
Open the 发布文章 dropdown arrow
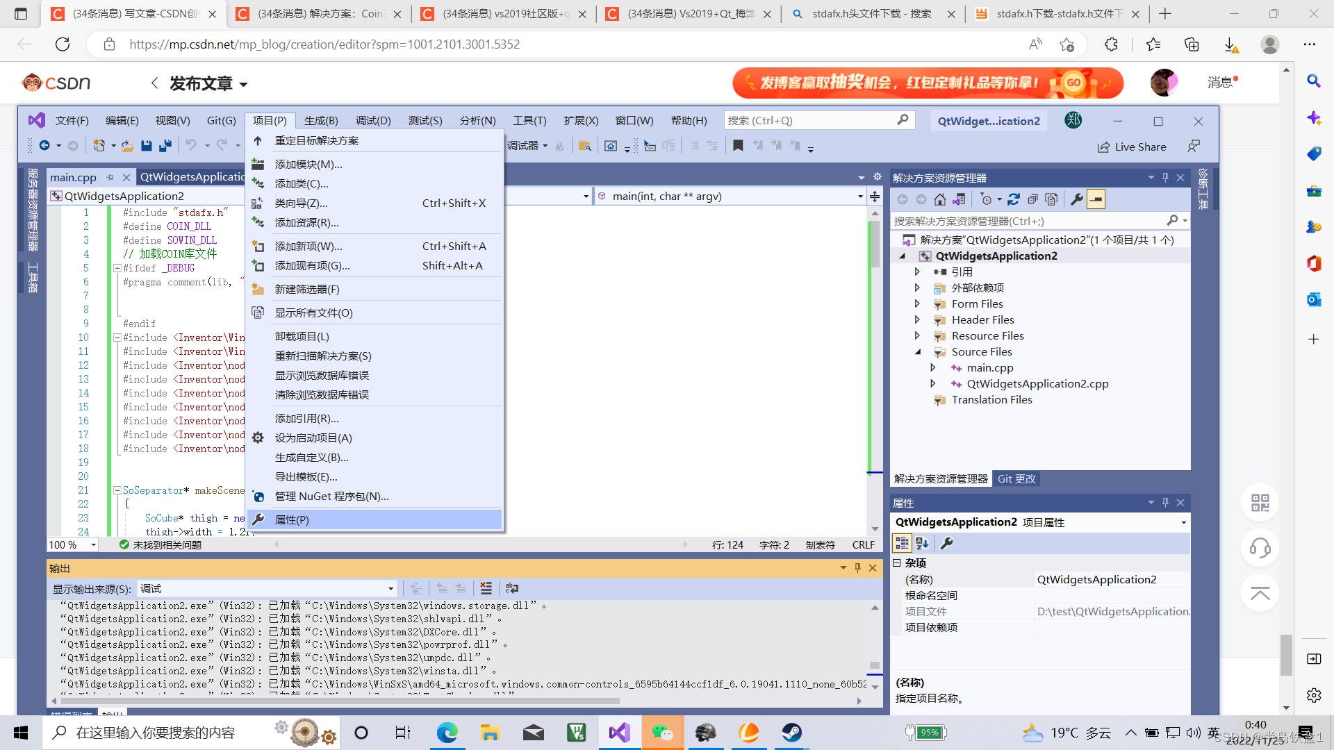click(242, 83)
